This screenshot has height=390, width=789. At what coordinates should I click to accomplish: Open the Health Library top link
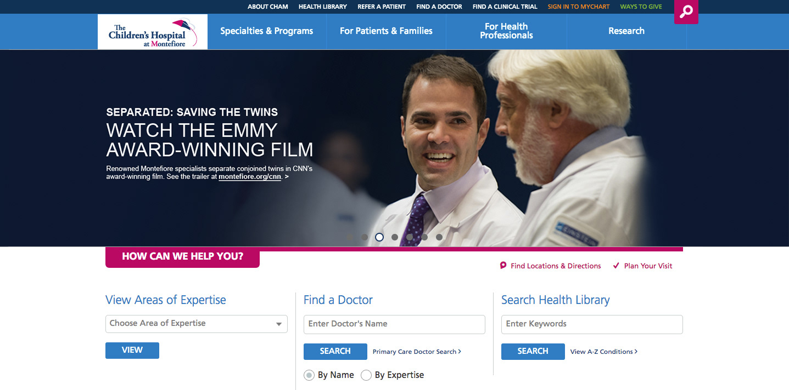click(323, 7)
